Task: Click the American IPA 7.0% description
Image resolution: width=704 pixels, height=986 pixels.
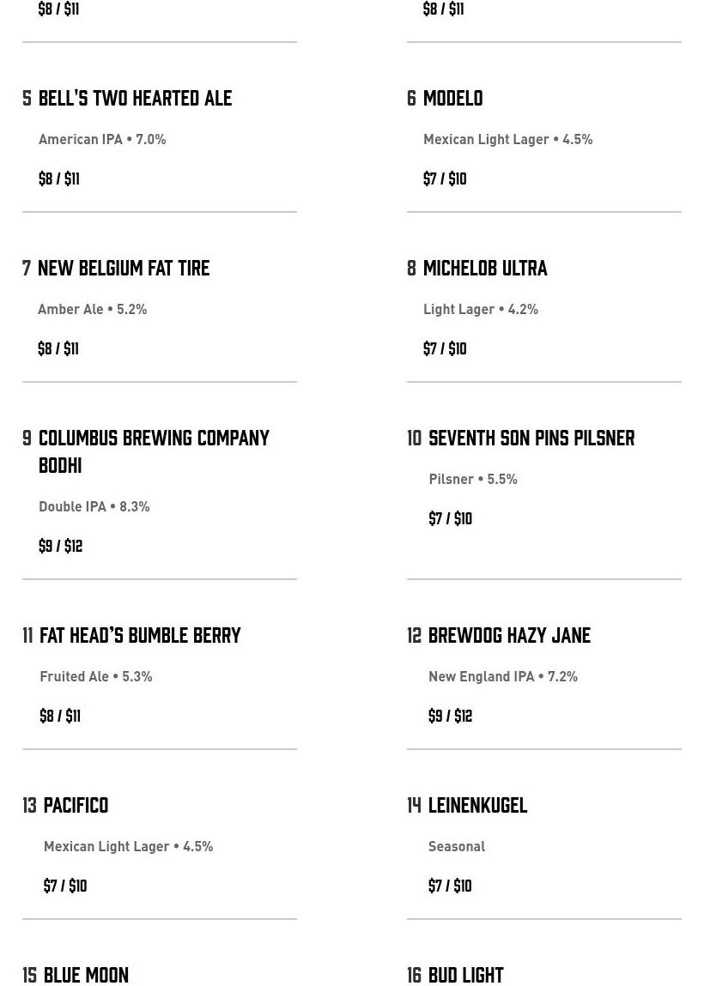Action: pos(102,139)
